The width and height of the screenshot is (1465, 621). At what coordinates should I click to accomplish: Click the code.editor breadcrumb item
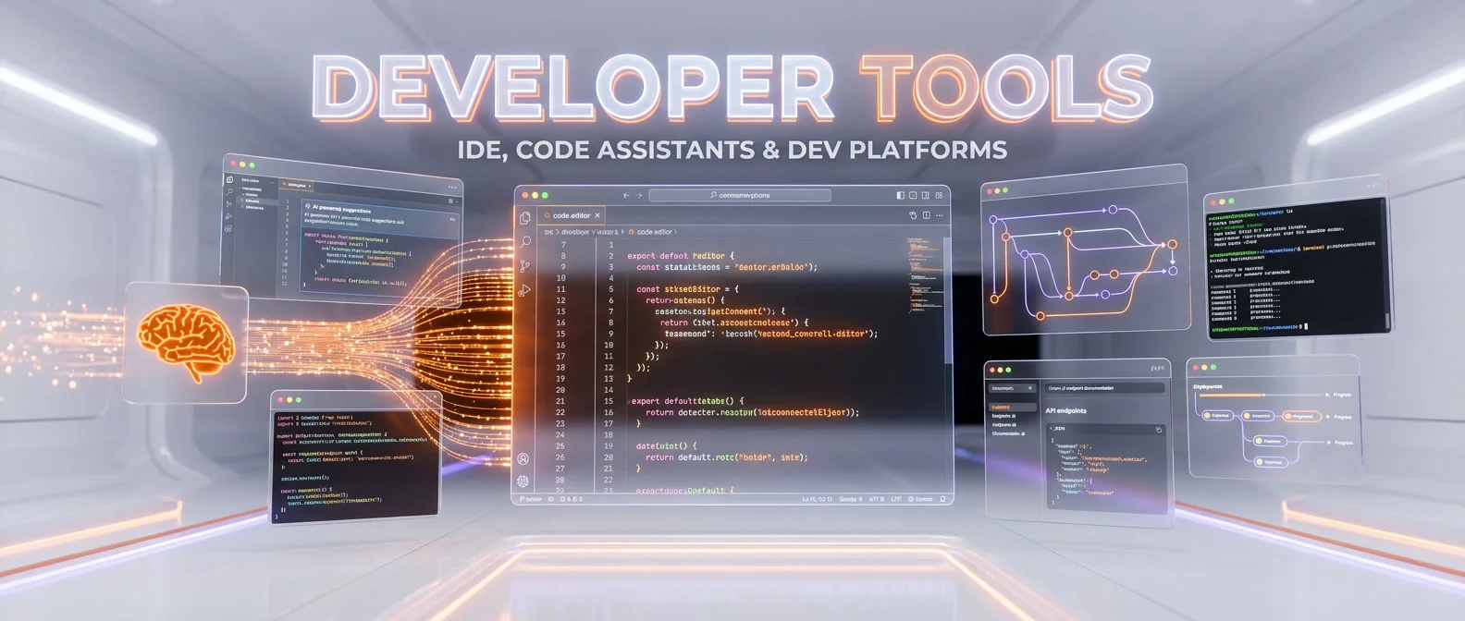point(654,232)
